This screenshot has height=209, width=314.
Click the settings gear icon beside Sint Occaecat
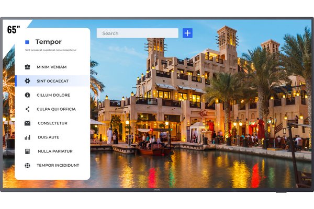tap(27, 81)
